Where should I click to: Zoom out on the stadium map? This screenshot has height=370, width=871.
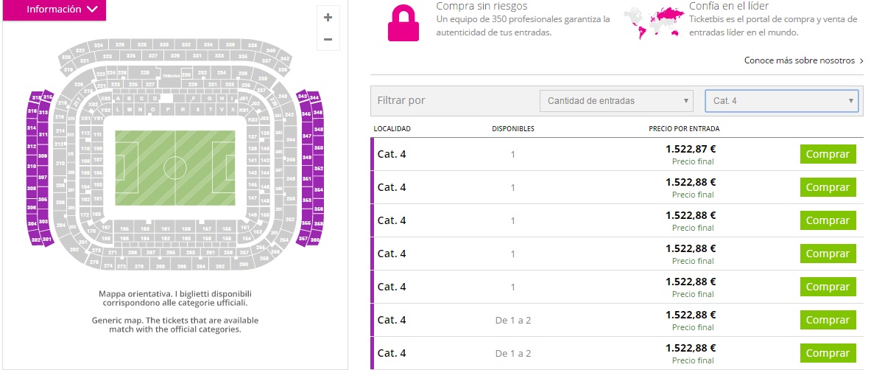tap(328, 39)
